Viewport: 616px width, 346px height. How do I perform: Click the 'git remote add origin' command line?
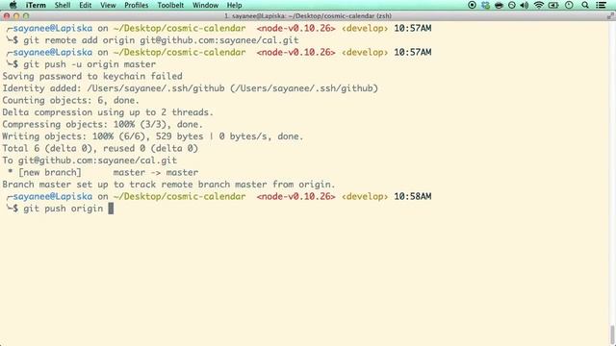(x=161, y=40)
